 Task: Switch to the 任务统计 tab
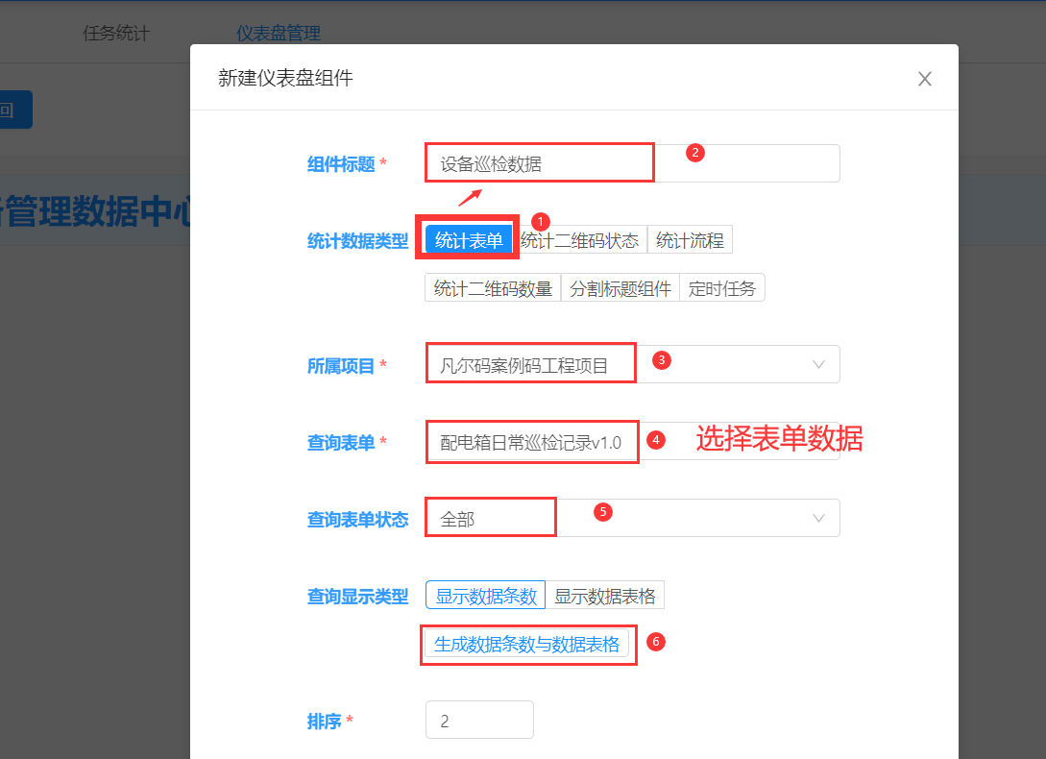(116, 34)
